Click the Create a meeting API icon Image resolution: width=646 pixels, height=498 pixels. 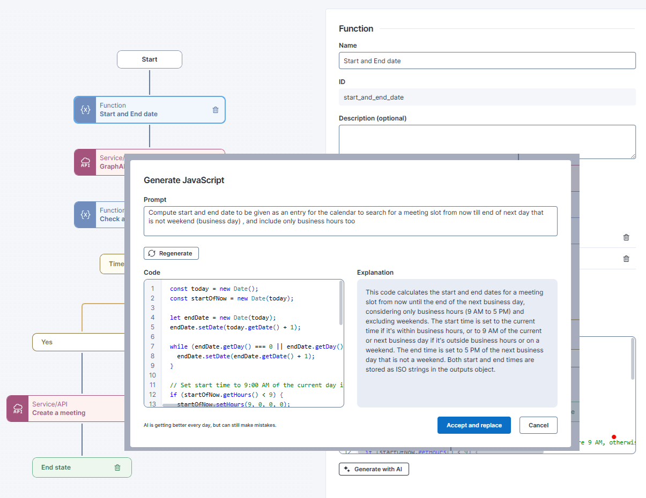click(18, 409)
